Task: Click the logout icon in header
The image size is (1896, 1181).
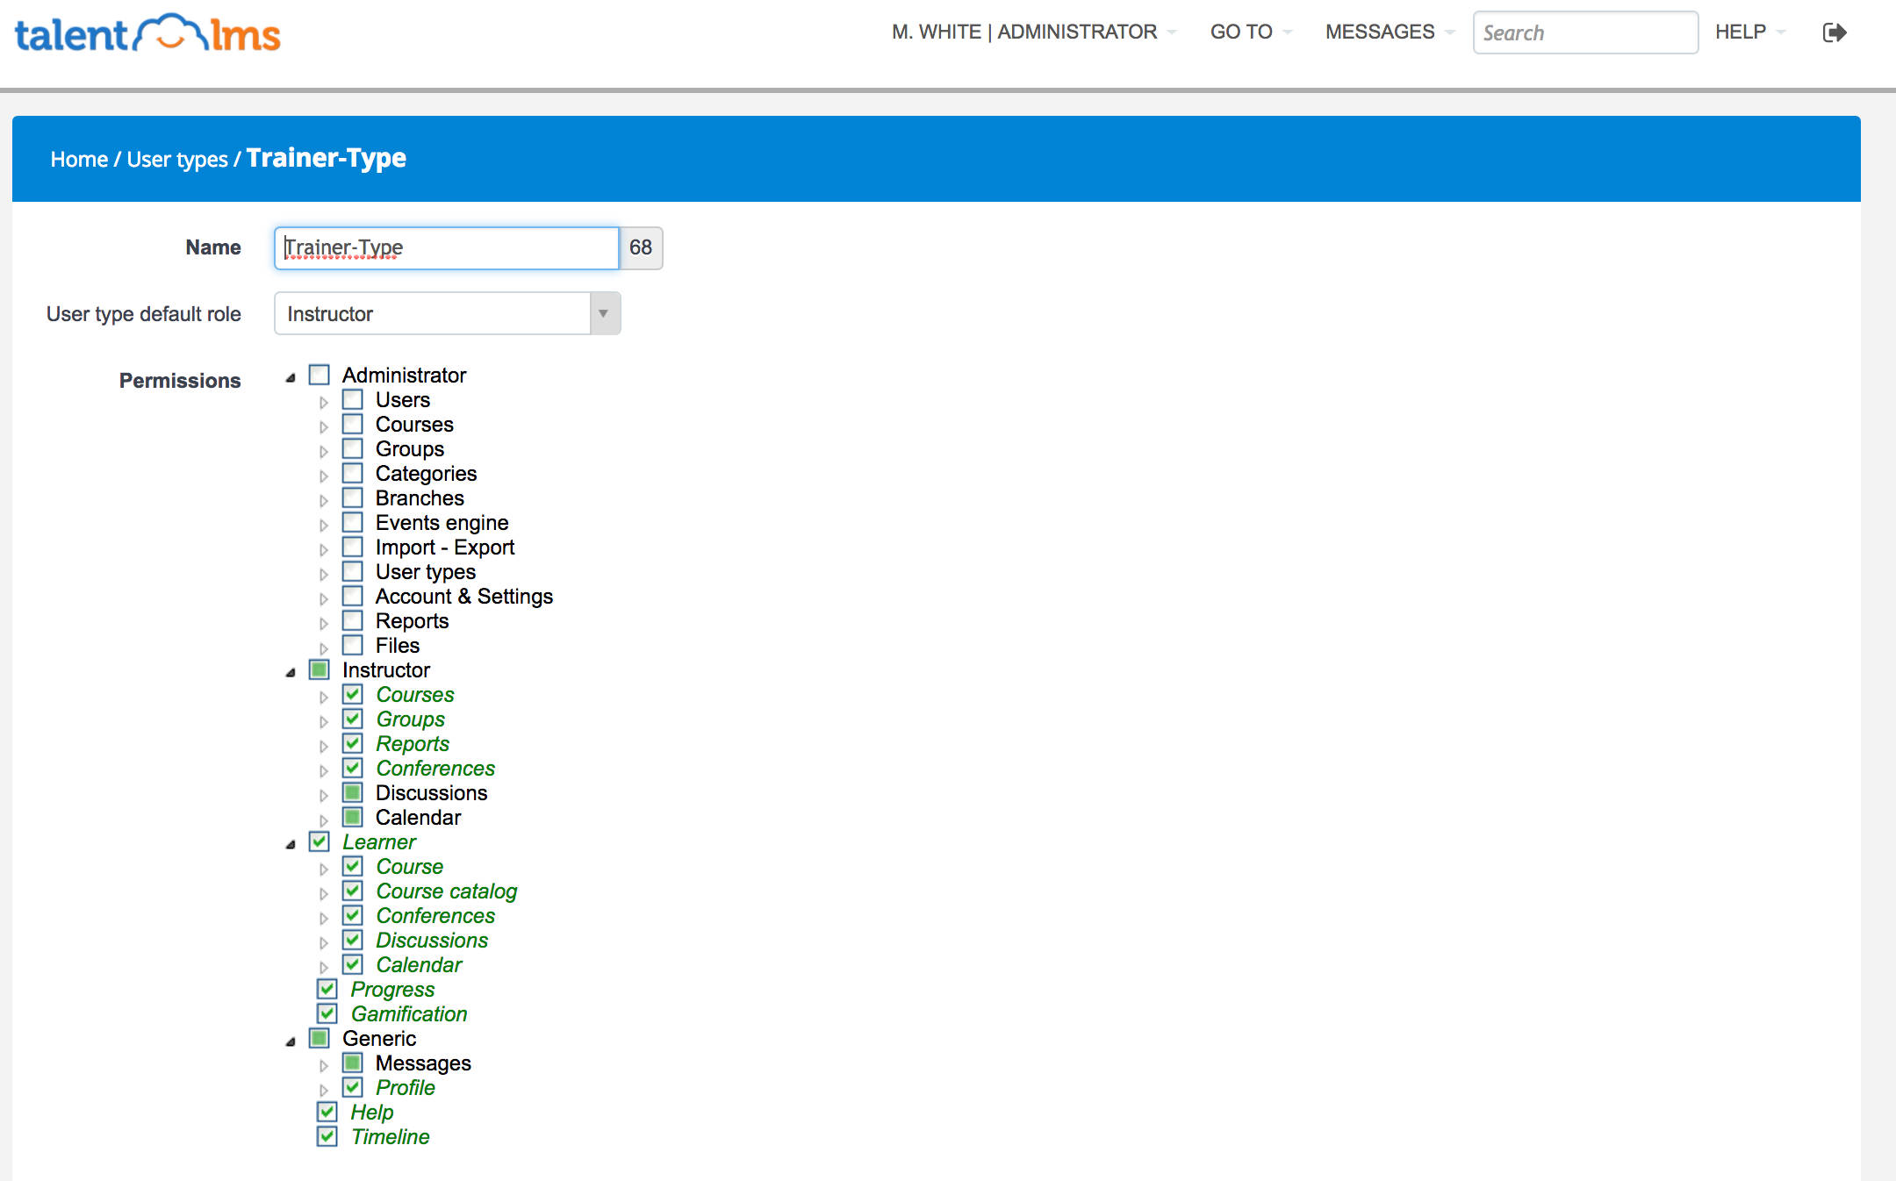Action: tap(1834, 32)
